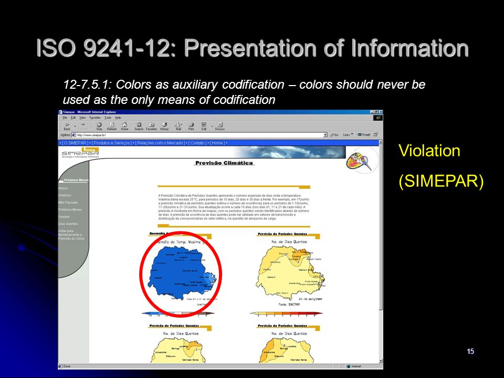504x378 pixels.
Task: Click the Internet zone status bar indicator
Action: (x=354, y=366)
